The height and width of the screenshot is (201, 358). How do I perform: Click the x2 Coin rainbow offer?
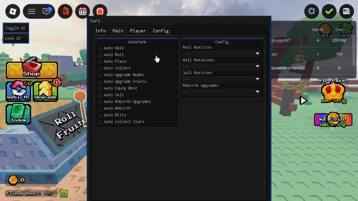point(333,120)
